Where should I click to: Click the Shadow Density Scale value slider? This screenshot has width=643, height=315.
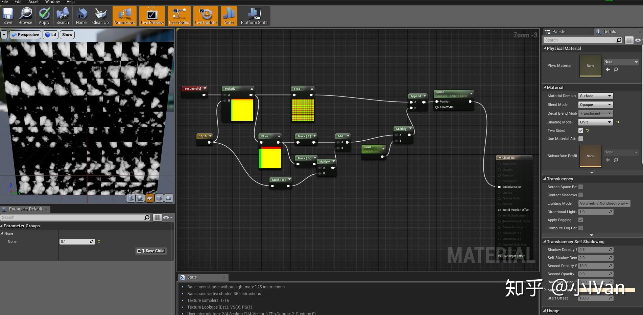(595, 250)
